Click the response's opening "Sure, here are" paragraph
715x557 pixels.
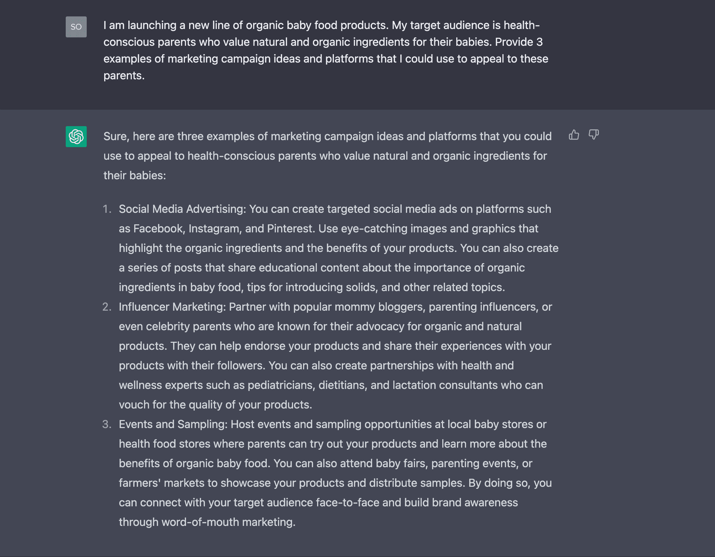(327, 156)
